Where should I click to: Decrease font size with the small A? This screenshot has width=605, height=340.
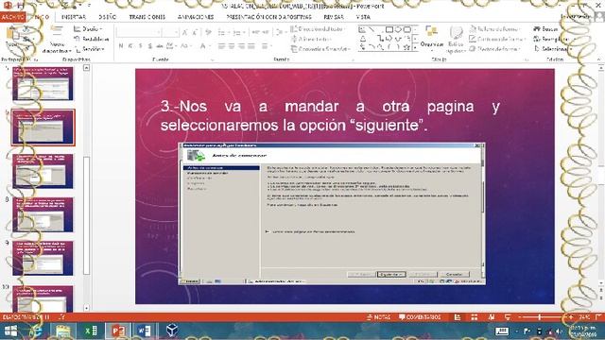195,32
